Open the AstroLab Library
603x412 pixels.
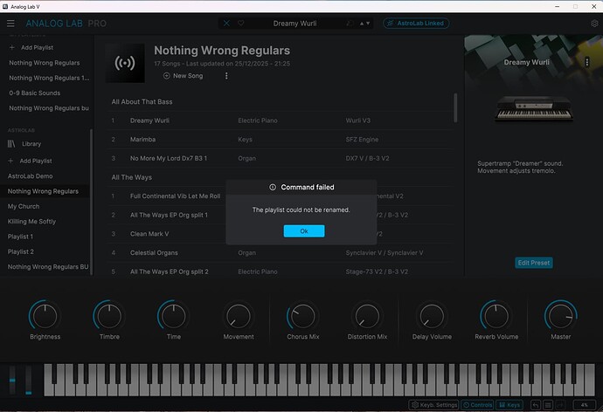pyautogui.click(x=31, y=144)
